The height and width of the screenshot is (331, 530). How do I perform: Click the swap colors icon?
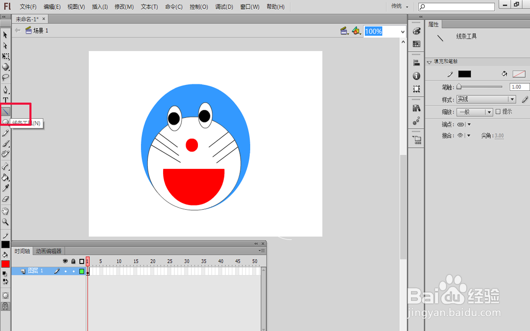pos(5,281)
